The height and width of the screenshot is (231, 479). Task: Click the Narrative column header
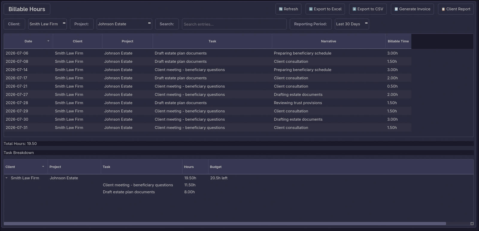(x=328, y=41)
